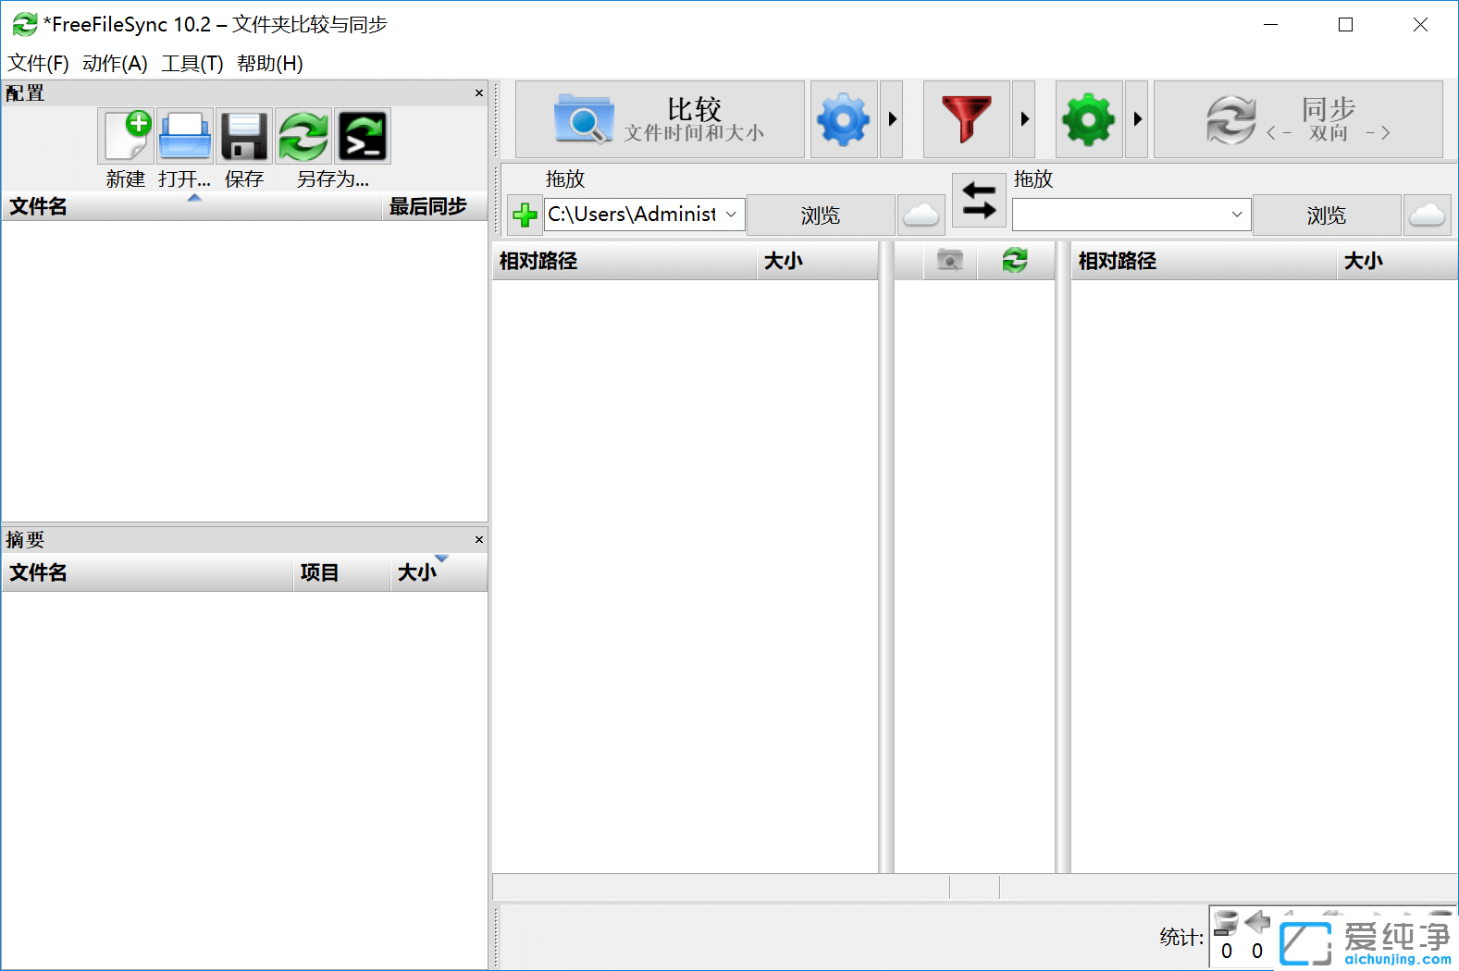
Task: Click the save-as-batch-job terminal icon
Action: tap(363, 136)
